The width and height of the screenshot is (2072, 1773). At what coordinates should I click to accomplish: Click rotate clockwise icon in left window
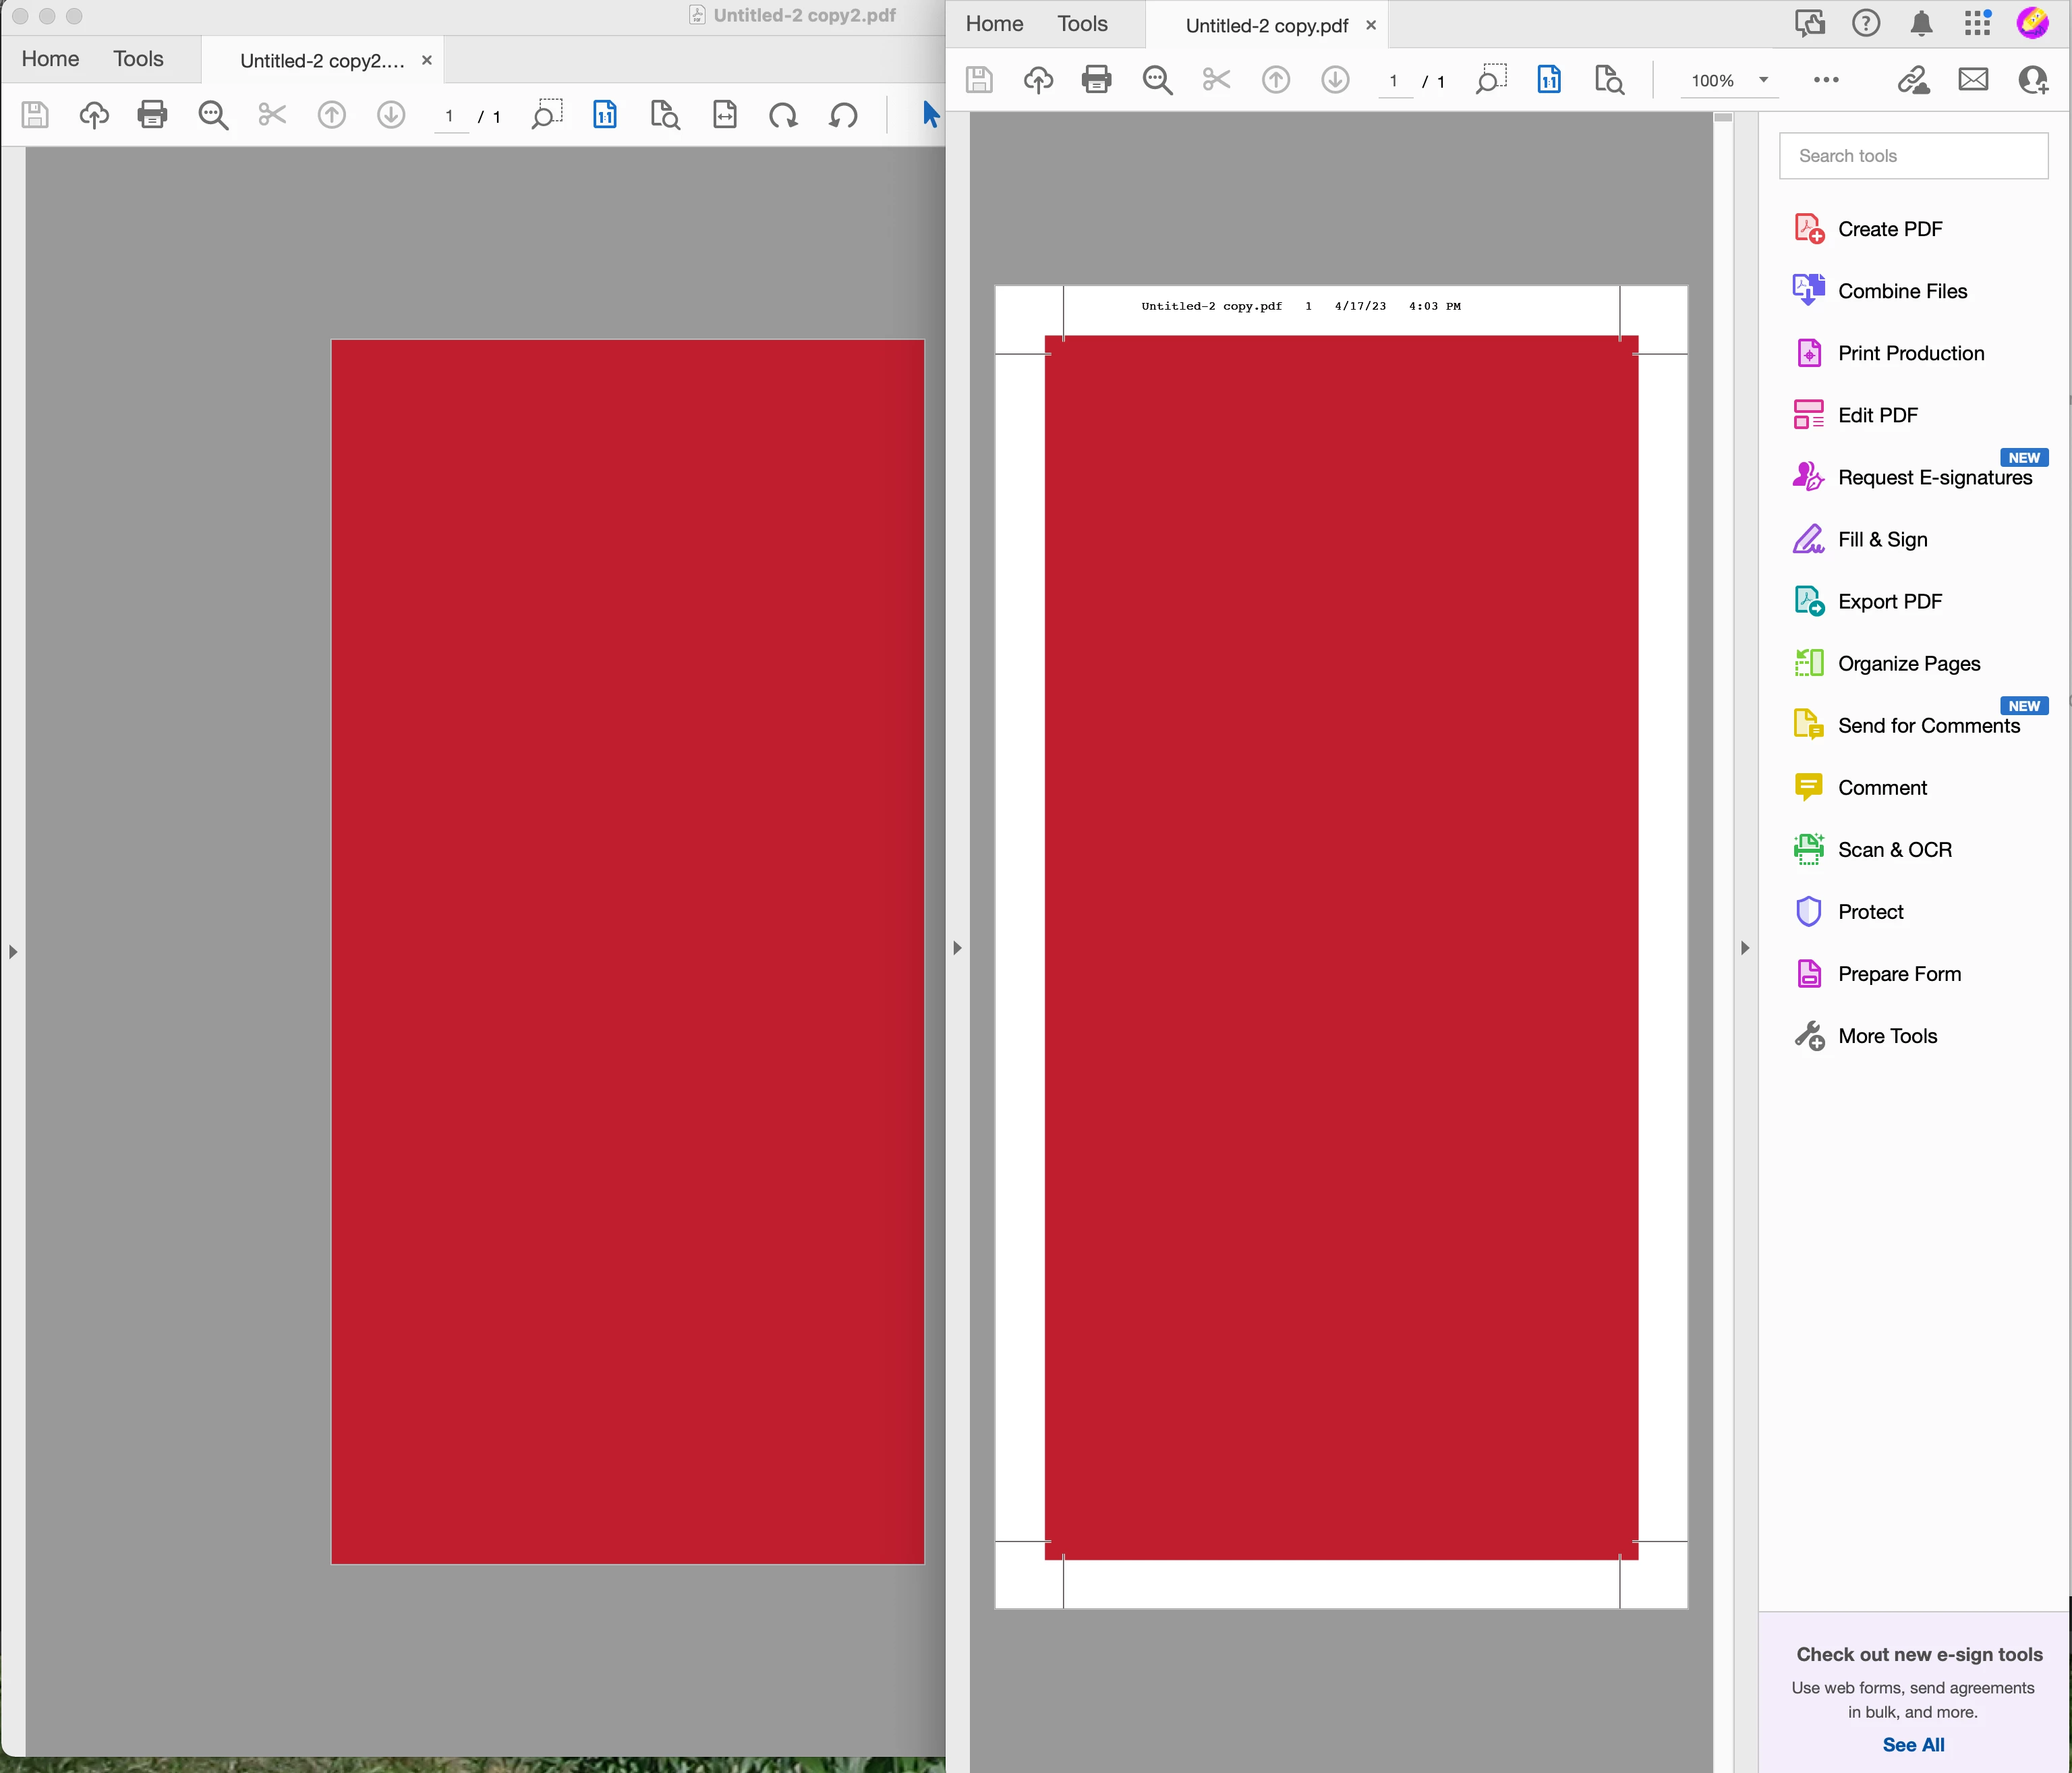[x=783, y=116]
